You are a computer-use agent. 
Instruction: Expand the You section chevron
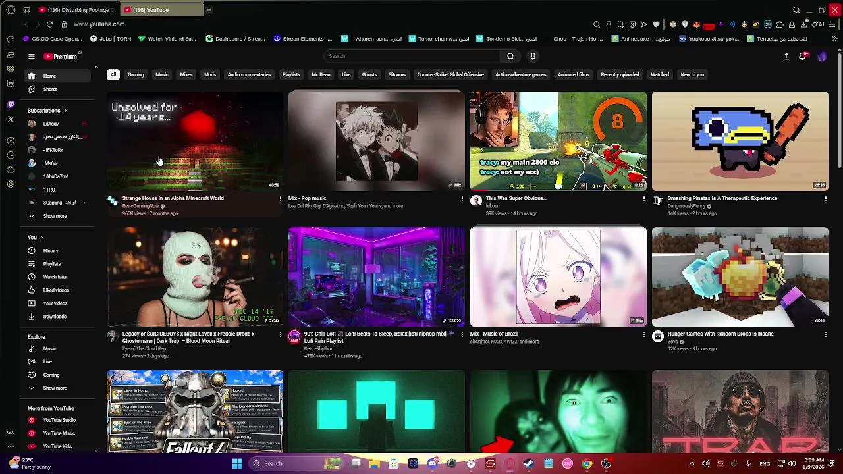pyautogui.click(x=41, y=237)
